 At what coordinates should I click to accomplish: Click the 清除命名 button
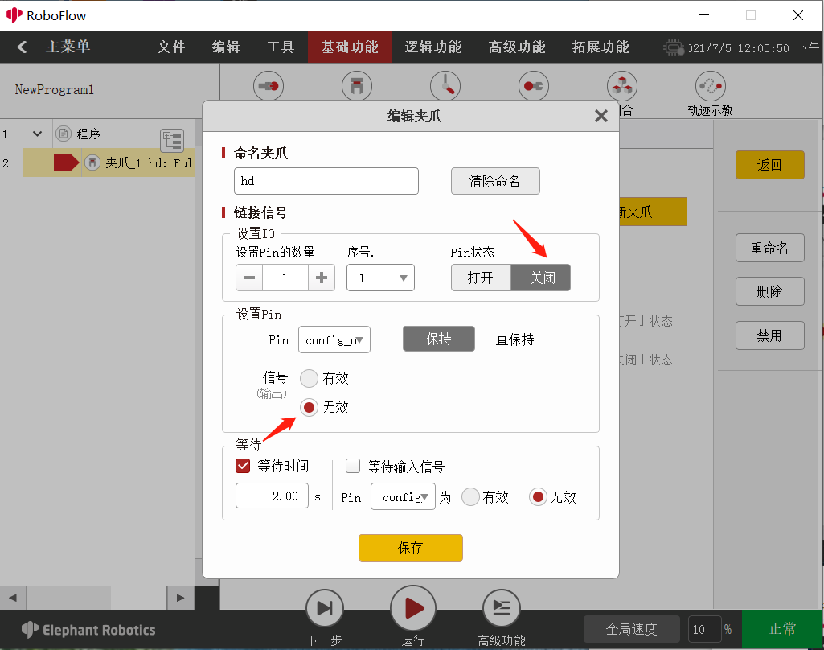click(x=495, y=181)
